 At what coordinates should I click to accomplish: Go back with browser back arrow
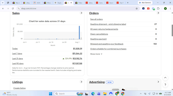(x=3, y=9)
